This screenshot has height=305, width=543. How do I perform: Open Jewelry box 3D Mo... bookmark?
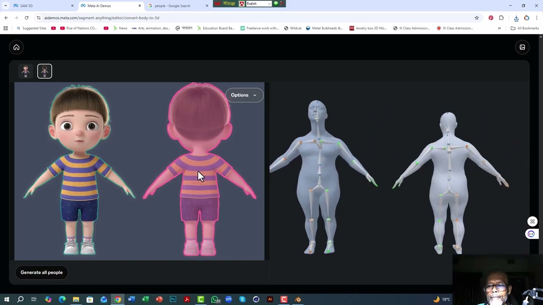click(x=368, y=28)
